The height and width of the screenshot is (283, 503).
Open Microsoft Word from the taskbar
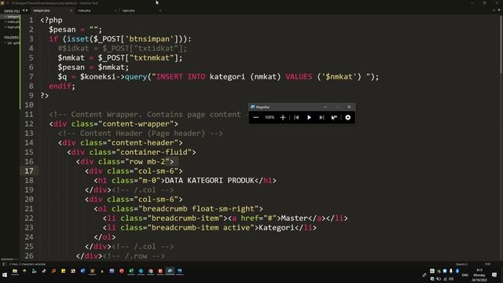coord(83,271)
